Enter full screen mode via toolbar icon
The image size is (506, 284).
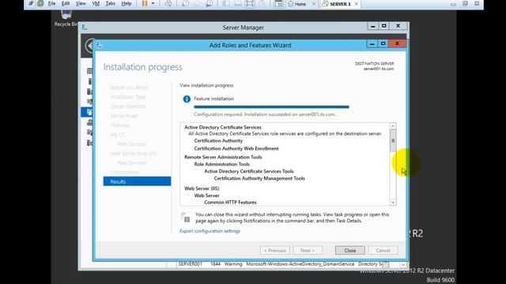pos(250,3)
